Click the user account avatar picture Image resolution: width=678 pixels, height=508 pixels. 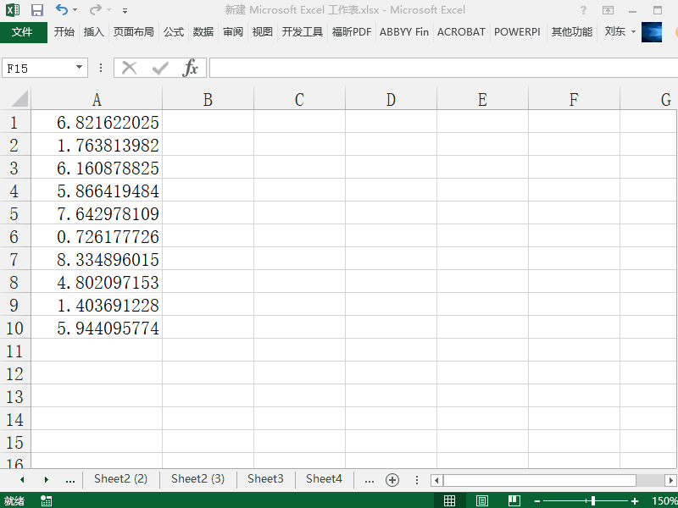click(651, 32)
